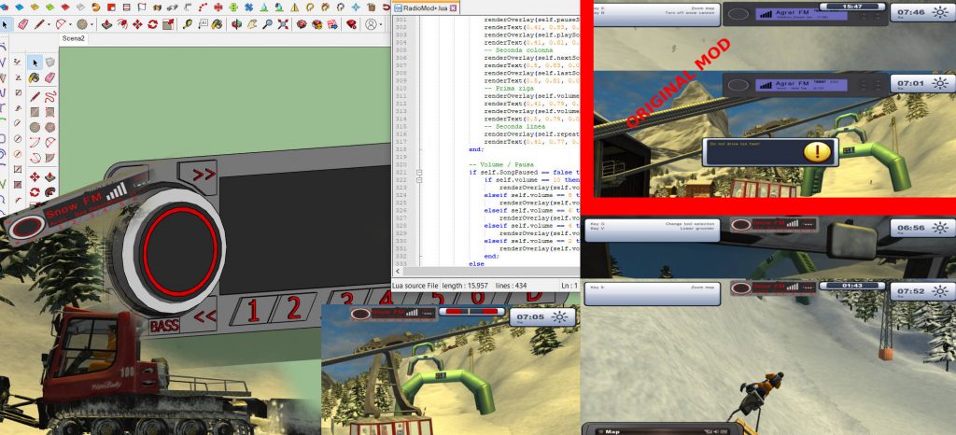
Task: Click the 07:05 game clock panel
Action: pyautogui.click(x=542, y=316)
